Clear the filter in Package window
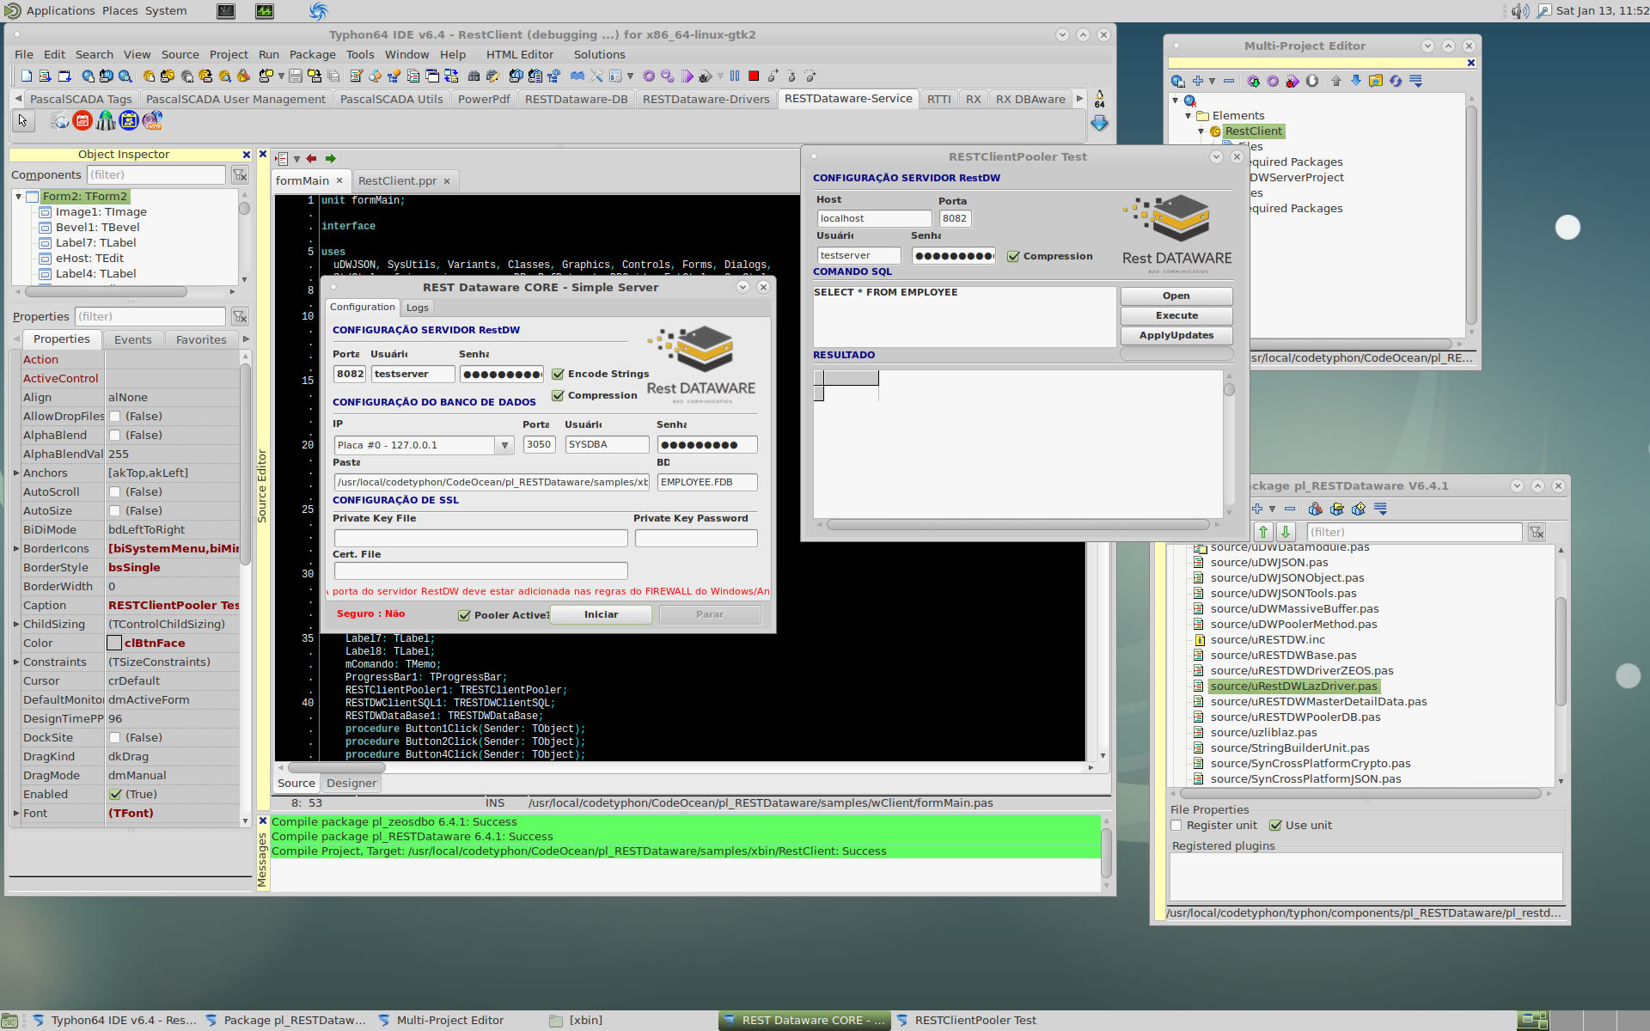The width and height of the screenshot is (1650, 1031). (1537, 532)
